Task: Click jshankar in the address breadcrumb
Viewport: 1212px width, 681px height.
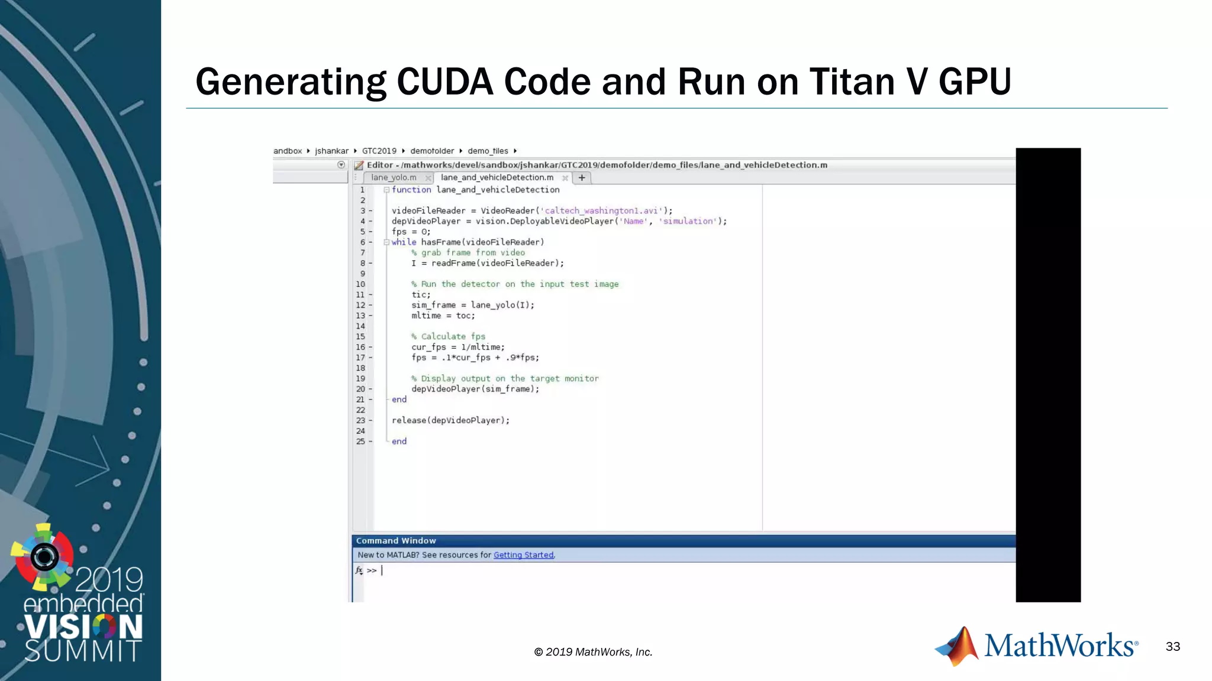Action: coord(331,151)
